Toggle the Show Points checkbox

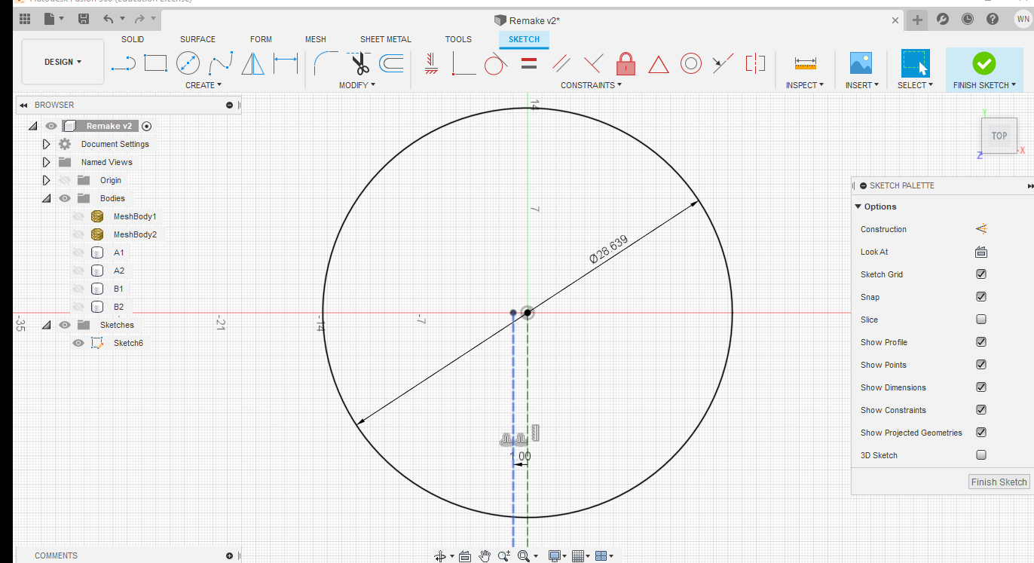[x=981, y=365]
